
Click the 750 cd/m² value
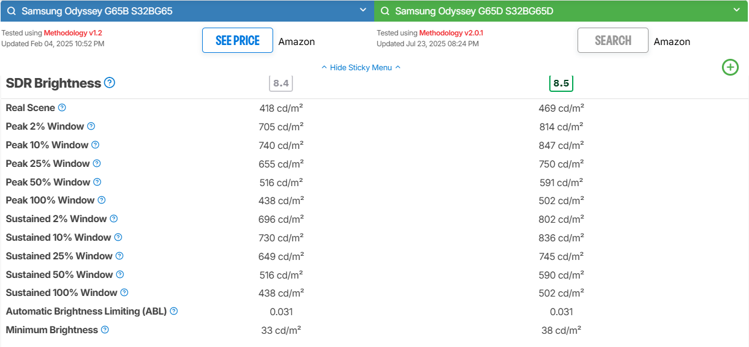(x=561, y=164)
